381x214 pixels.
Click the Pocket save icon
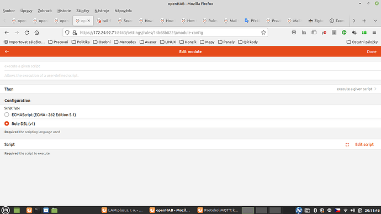pyautogui.click(x=294, y=33)
